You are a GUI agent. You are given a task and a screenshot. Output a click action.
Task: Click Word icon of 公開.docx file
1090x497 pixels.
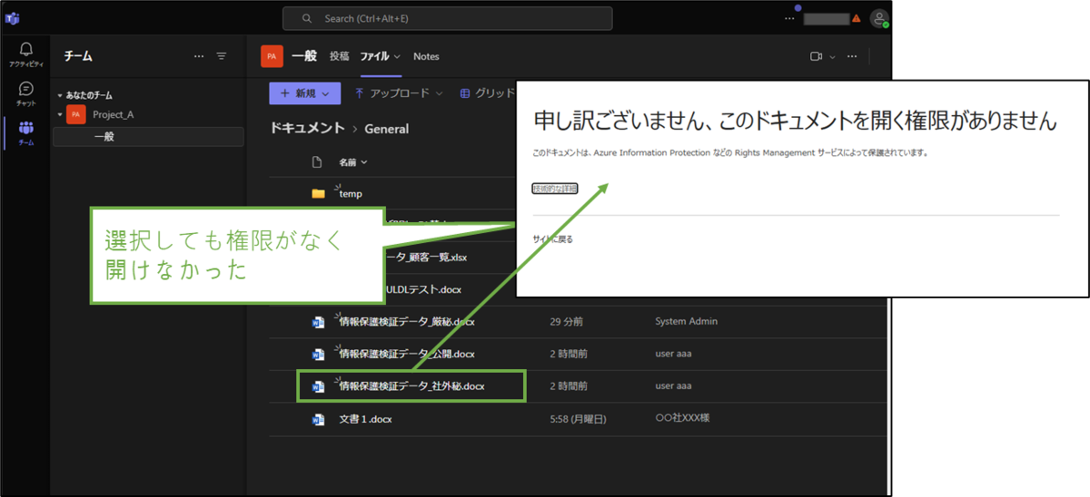coord(318,355)
